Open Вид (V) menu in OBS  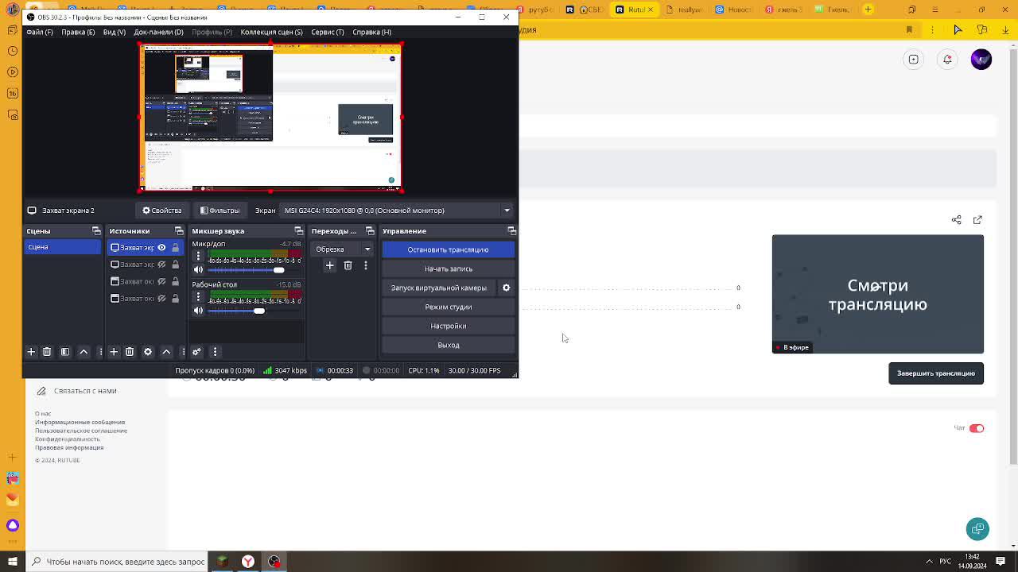[115, 33]
